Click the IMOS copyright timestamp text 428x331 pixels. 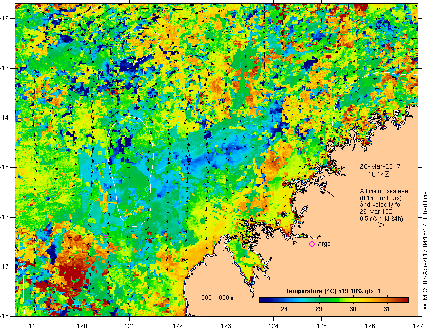click(x=425, y=250)
